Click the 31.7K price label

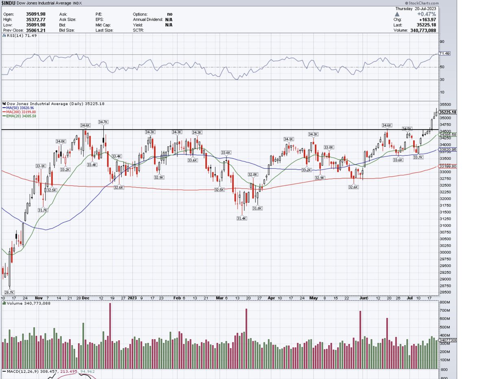click(x=42, y=210)
